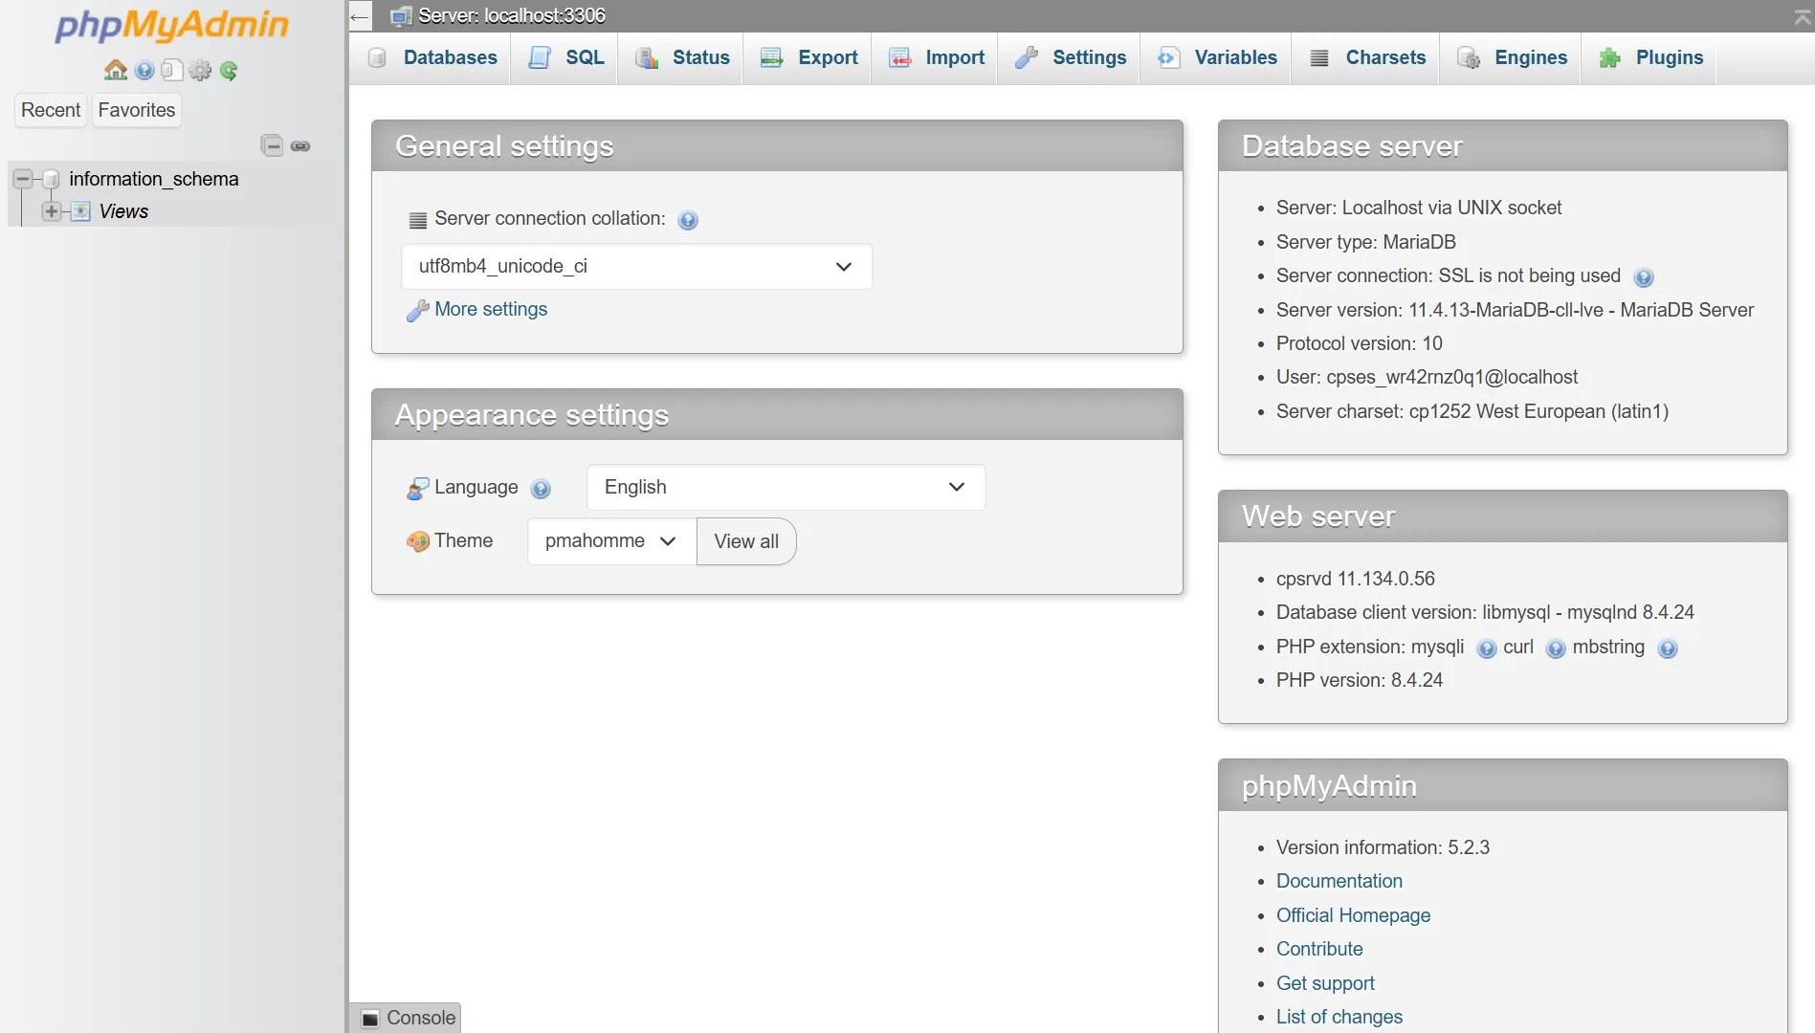Open the Documentation link
The image size is (1815, 1033).
point(1339,881)
